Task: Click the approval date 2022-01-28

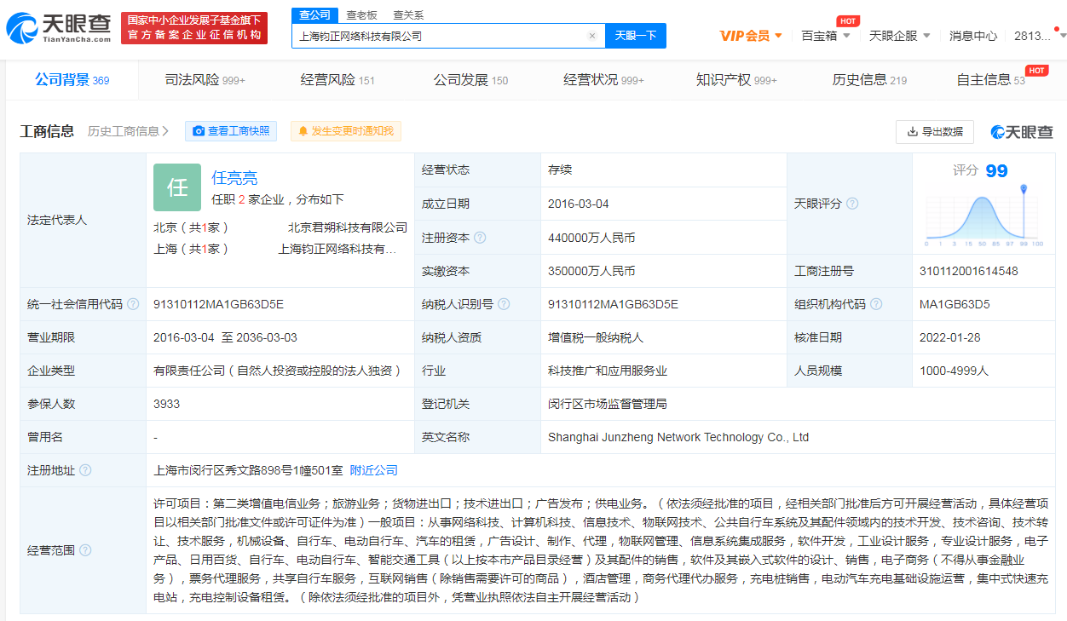Action: pyautogui.click(x=950, y=337)
